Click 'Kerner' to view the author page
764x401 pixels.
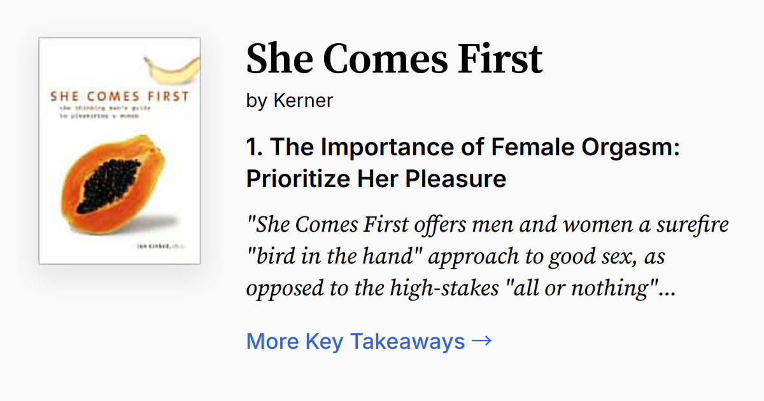[x=302, y=100]
